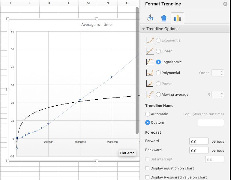
Task: Click the trendline start marker below zero
Action: point(16,148)
